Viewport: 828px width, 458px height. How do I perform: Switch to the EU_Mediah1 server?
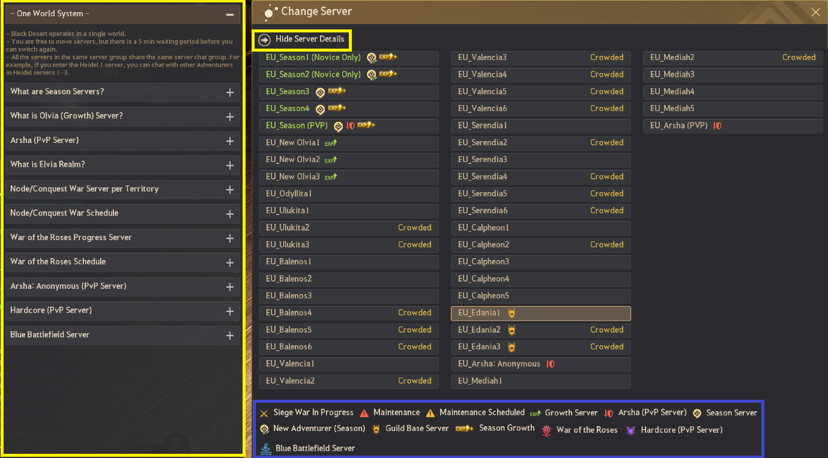pos(541,381)
